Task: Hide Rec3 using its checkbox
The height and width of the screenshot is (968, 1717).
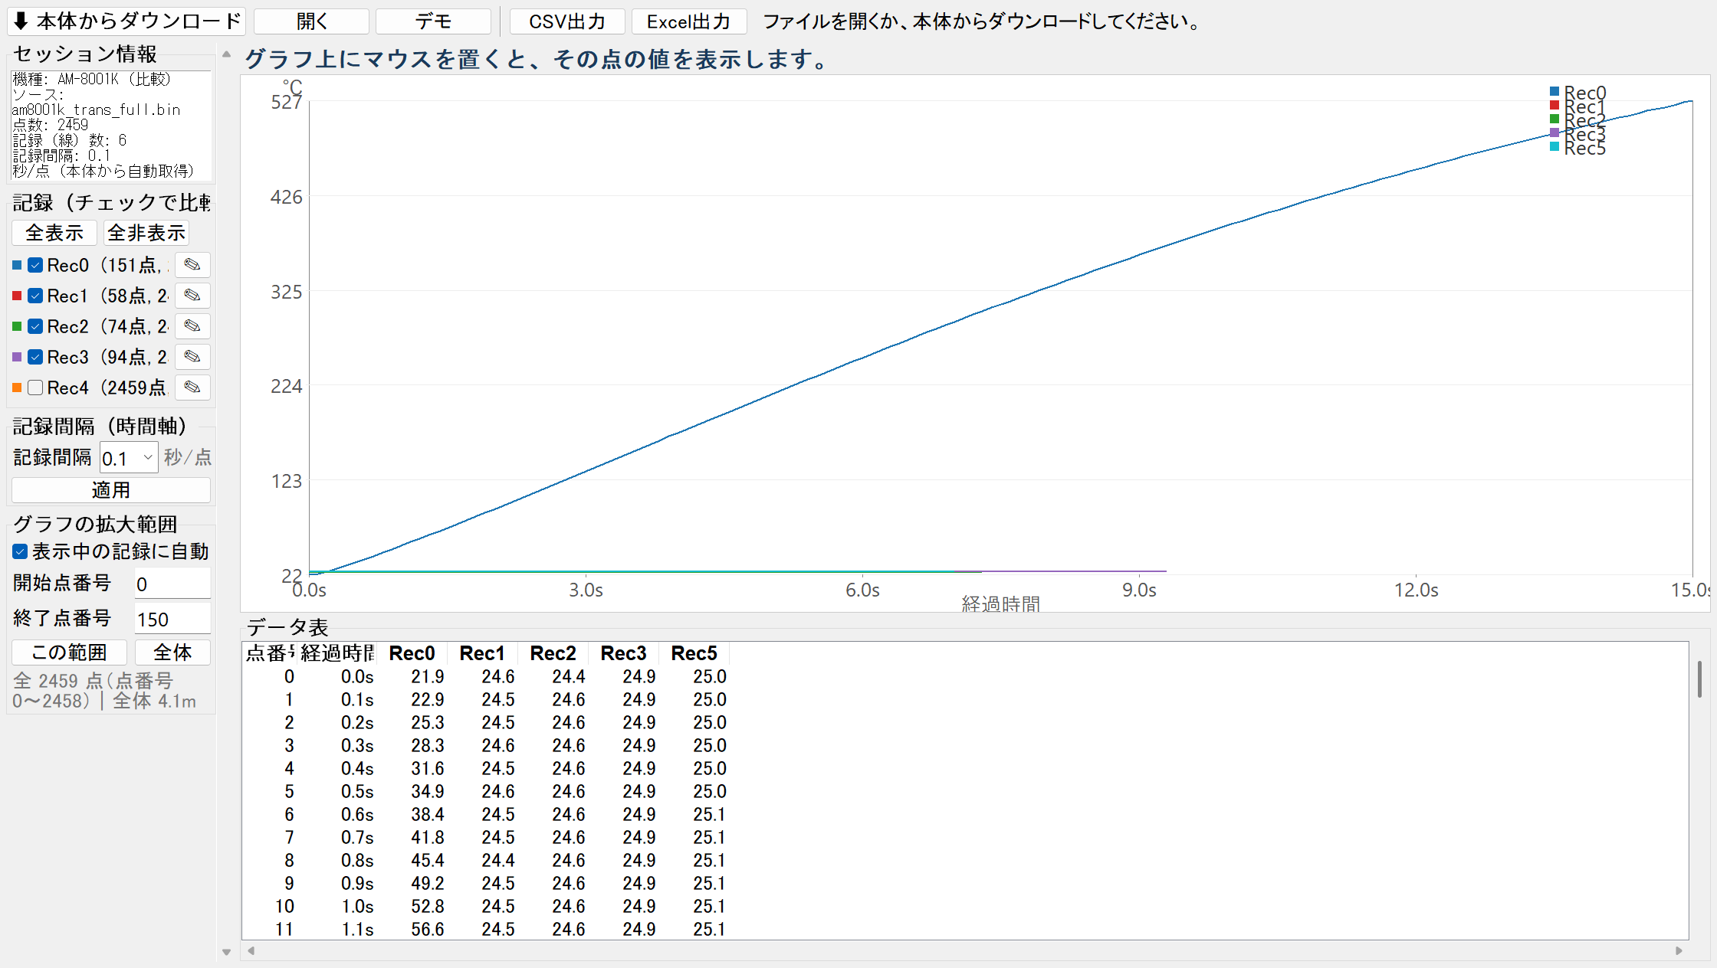Action: click(35, 357)
